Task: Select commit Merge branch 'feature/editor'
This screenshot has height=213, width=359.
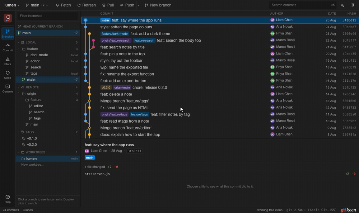Action: tap(220, 128)
